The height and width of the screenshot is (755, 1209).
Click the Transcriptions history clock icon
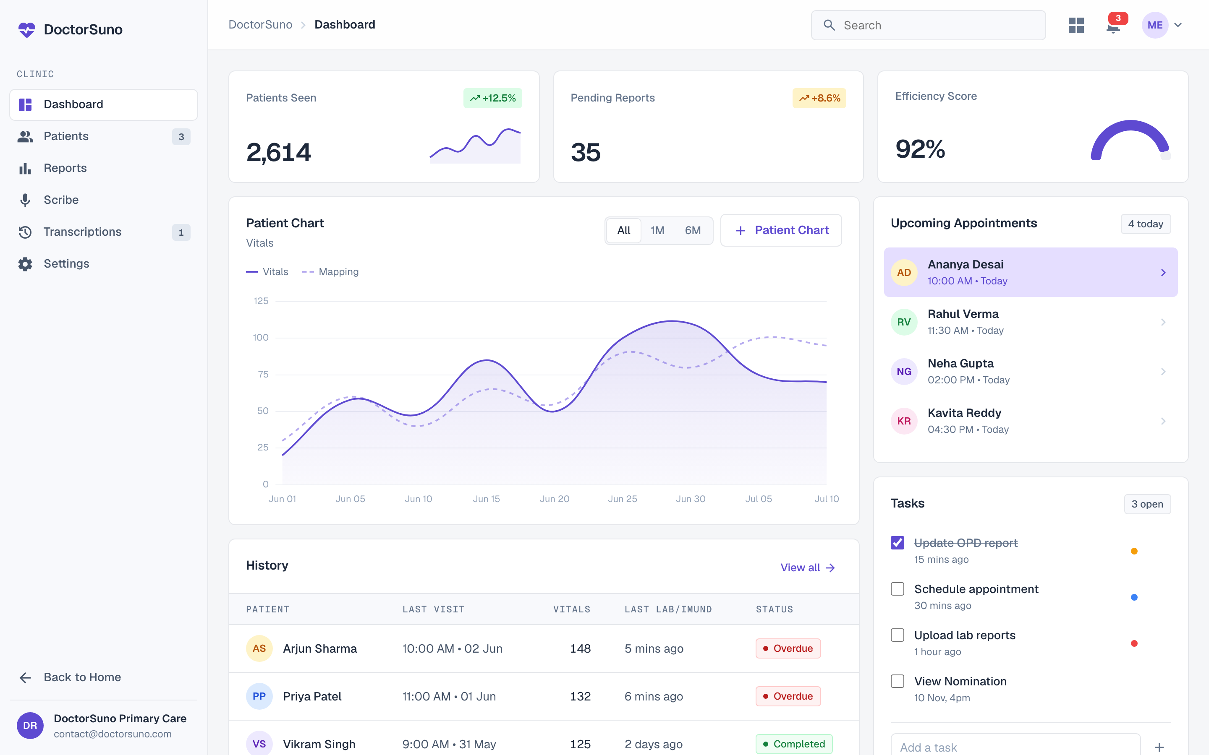(25, 232)
